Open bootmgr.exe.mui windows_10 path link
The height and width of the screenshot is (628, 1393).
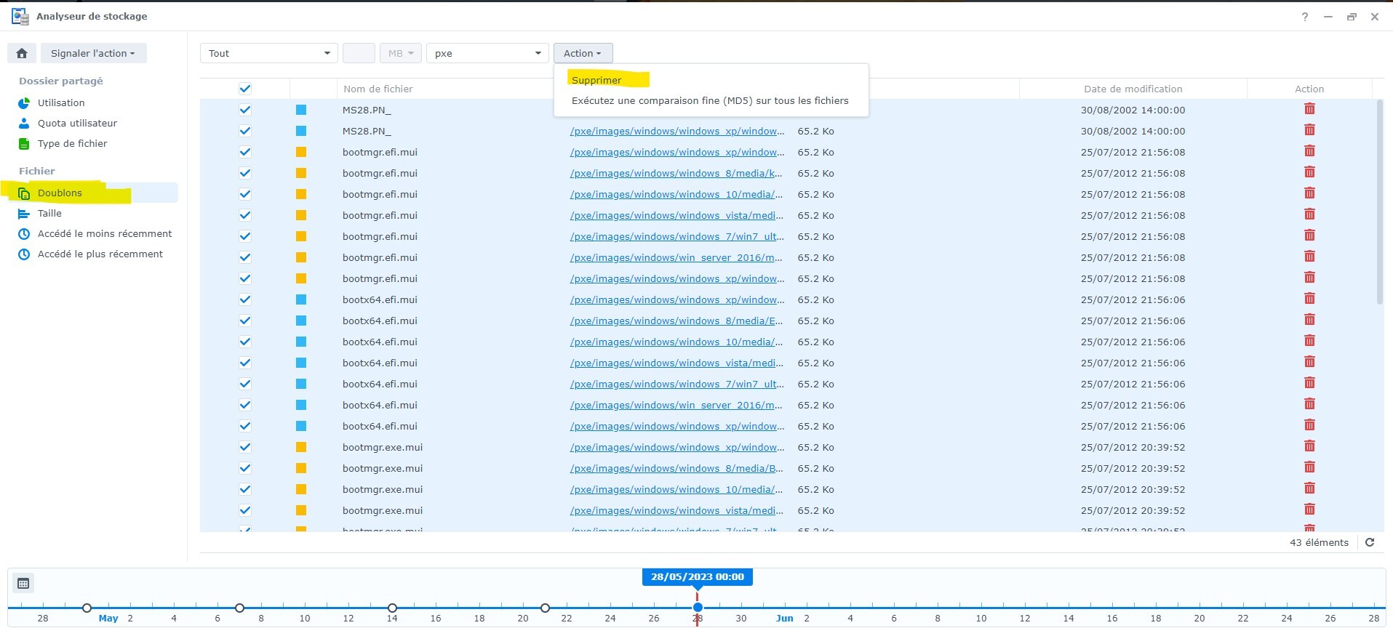tap(676, 489)
